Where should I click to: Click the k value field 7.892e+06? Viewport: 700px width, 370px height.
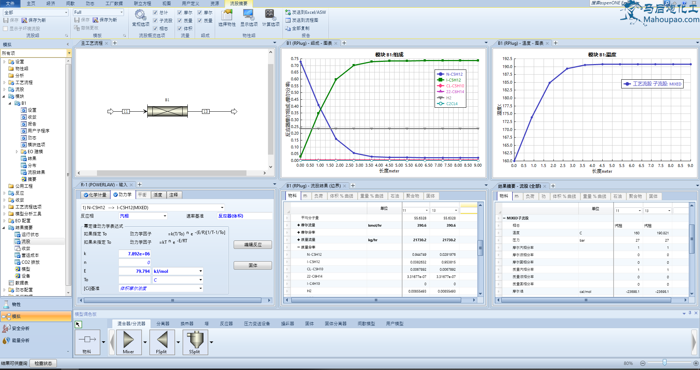135,254
